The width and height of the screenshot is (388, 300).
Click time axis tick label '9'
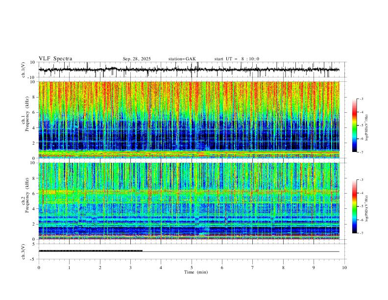point(314,268)
